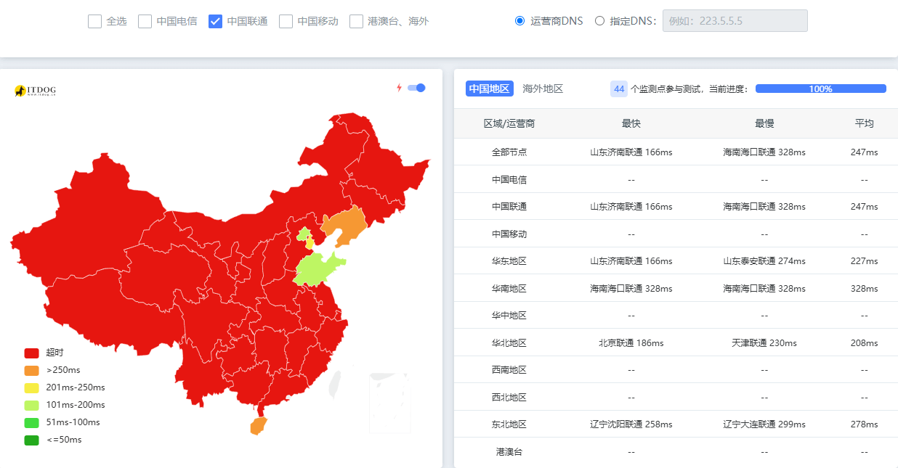Screen dimensions: 898x468
Task: Select the 指定DNS radio button
Action: (x=599, y=21)
